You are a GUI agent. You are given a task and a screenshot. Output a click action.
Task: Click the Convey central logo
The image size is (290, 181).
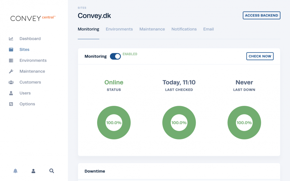33,18
